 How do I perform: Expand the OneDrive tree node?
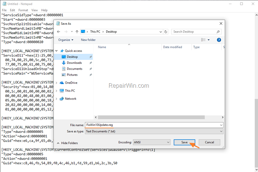56,83
